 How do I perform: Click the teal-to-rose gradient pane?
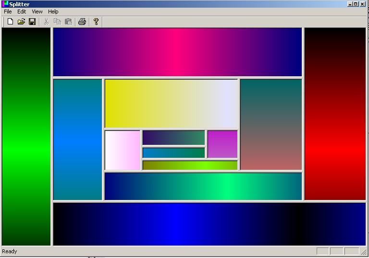pyautogui.click(x=271, y=125)
